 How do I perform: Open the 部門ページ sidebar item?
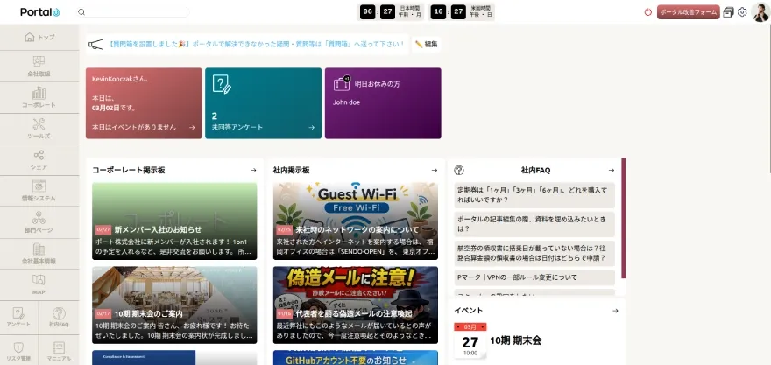tap(39, 222)
